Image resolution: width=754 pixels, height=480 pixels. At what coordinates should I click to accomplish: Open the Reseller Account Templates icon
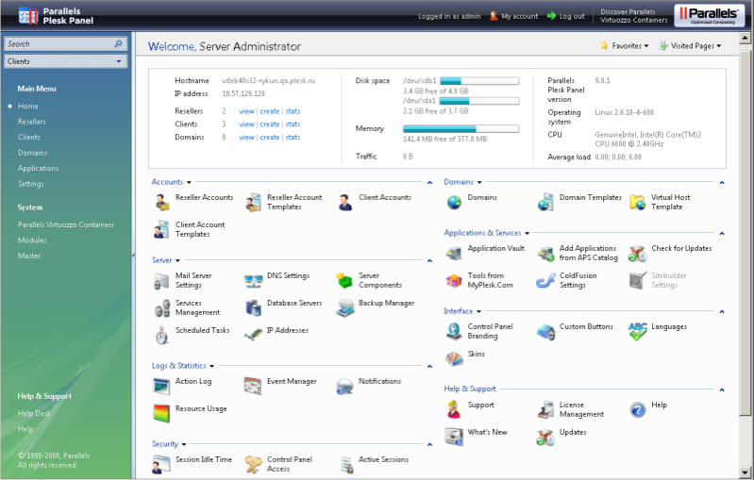click(254, 203)
